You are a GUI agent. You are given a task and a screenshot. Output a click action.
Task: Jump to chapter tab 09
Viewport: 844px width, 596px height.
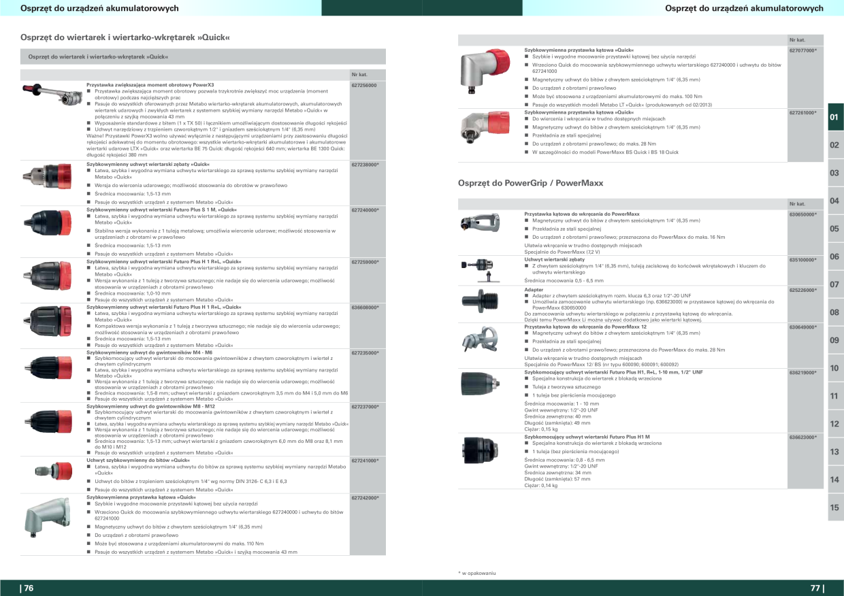click(x=835, y=341)
